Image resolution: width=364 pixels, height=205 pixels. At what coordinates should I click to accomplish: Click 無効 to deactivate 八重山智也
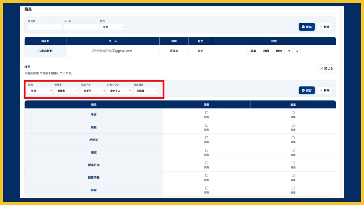point(279,51)
